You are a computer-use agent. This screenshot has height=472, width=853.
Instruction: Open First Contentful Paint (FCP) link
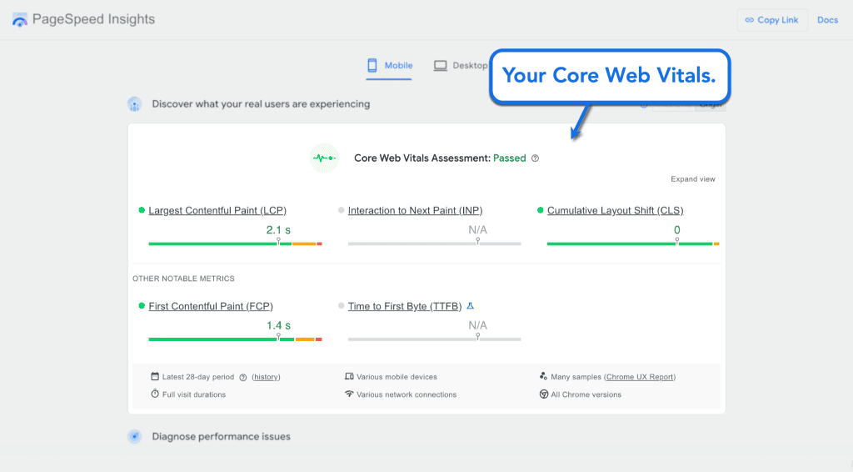(x=211, y=306)
